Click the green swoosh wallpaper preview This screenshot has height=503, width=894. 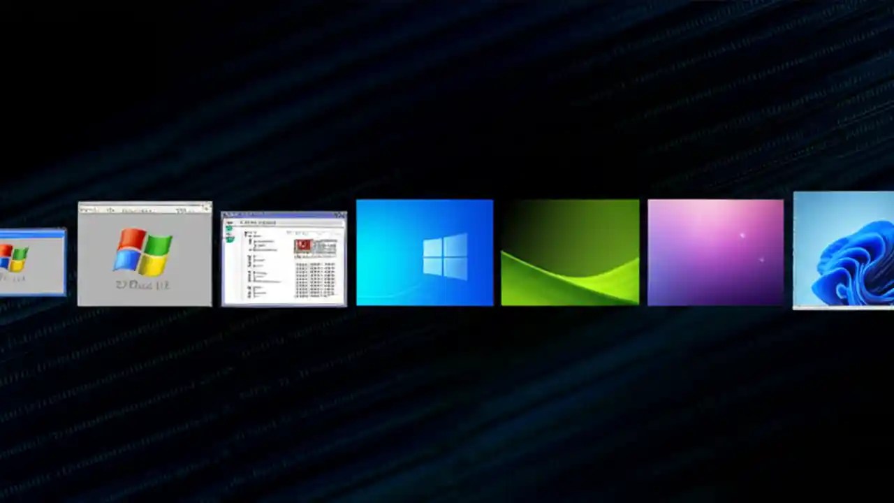[x=570, y=252]
